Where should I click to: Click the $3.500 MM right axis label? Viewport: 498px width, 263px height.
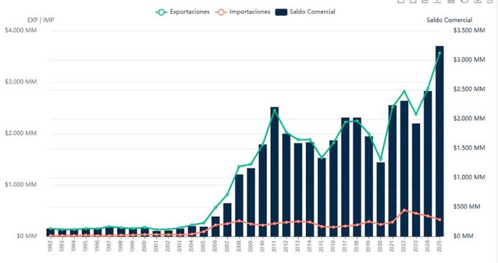[469, 30]
